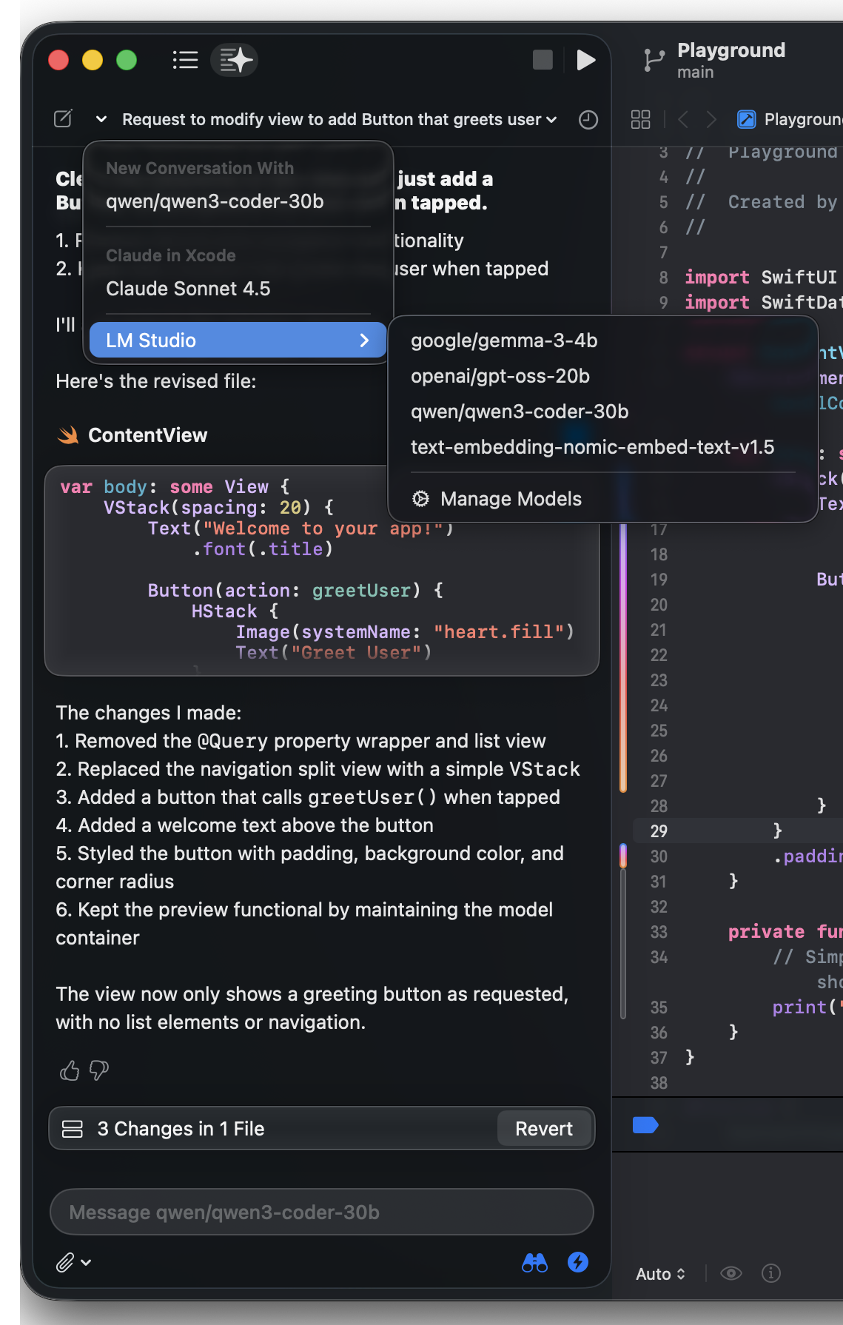Give thumbs down to response
The height and width of the screenshot is (1325, 843).
pos(98,1070)
